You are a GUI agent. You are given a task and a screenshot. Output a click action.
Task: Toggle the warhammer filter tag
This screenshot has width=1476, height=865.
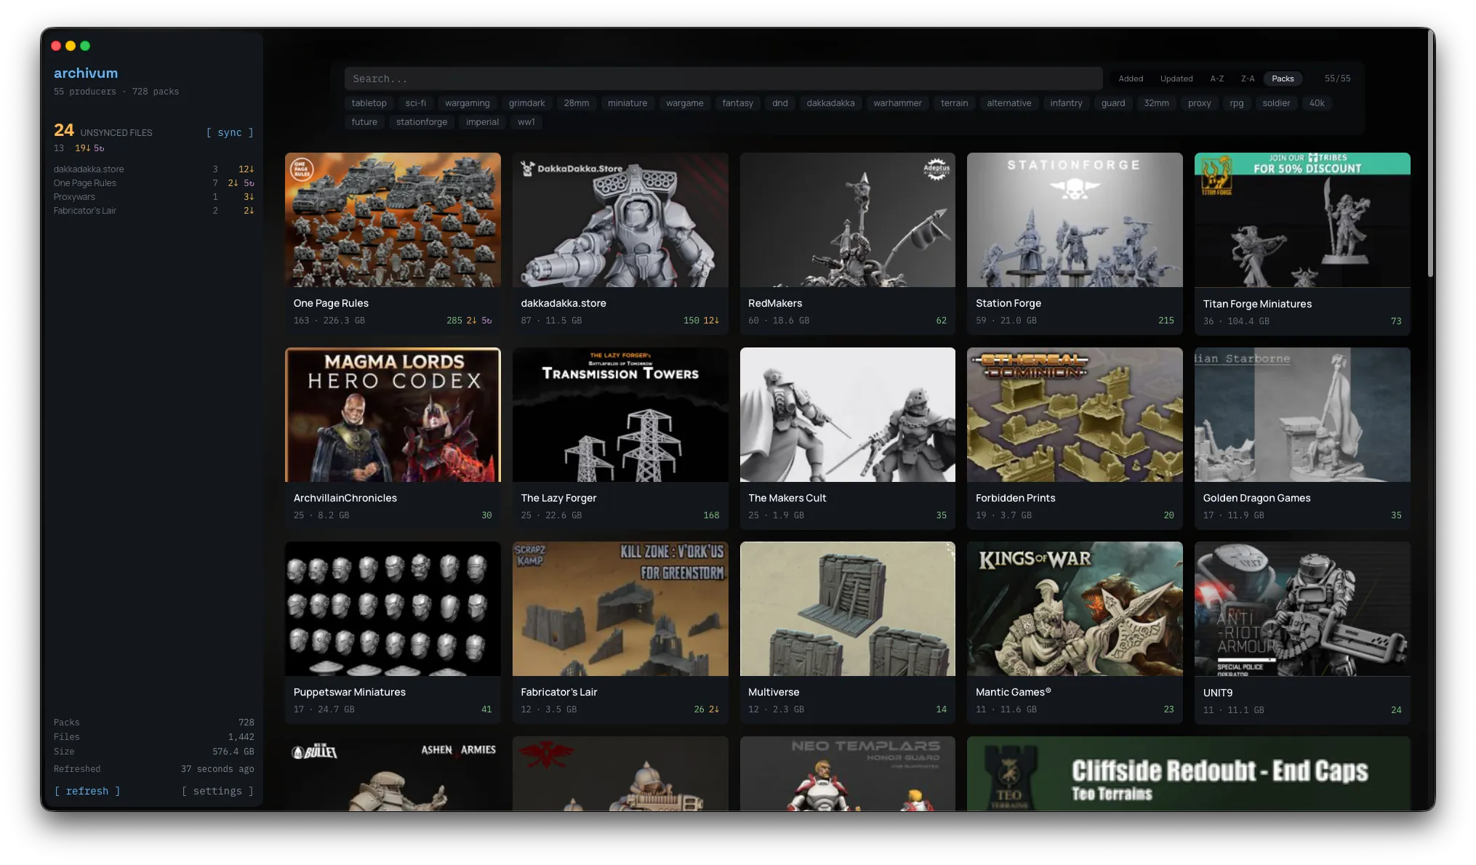(897, 102)
